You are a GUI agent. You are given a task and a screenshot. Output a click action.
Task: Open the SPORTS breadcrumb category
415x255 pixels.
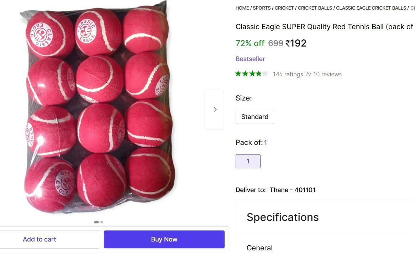262,8
